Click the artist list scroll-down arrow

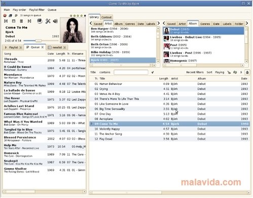coord(158,61)
